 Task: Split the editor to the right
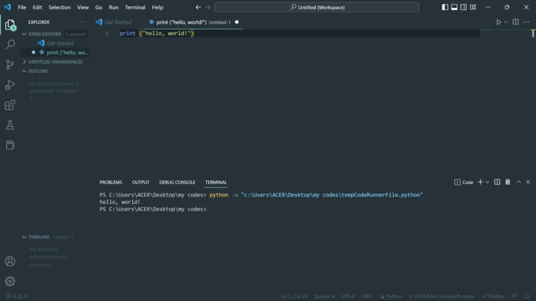pos(515,22)
